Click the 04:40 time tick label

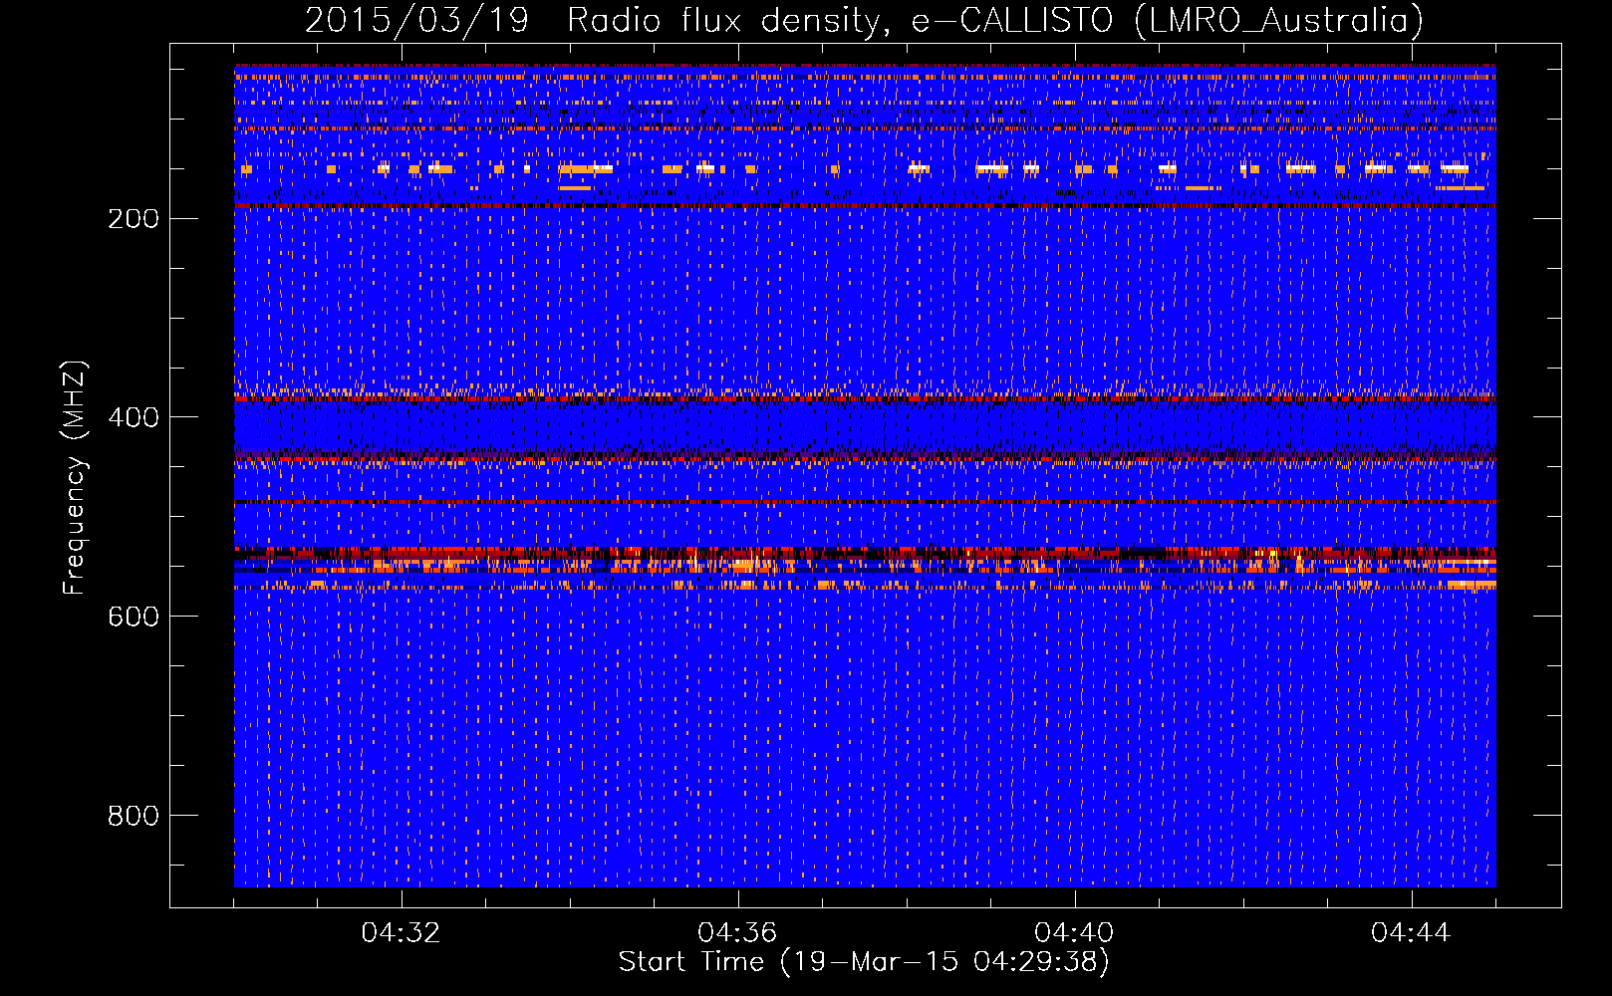pos(1075,932)
